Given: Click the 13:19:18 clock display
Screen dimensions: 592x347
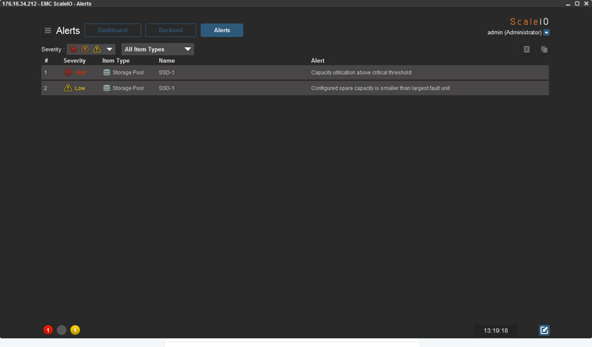Looking at the screenshot, I should 496,330.
